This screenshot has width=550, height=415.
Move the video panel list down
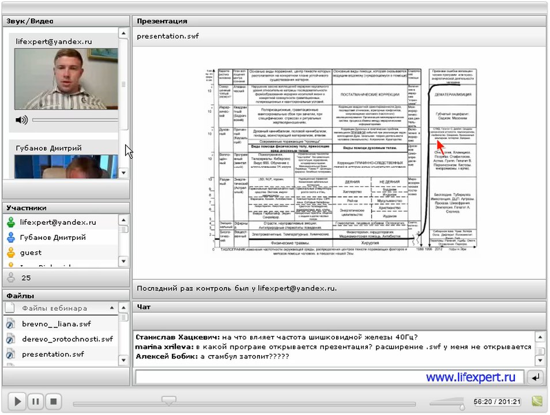[123, 172]
